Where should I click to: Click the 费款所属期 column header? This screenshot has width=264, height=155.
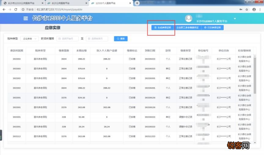pos(17,51)
